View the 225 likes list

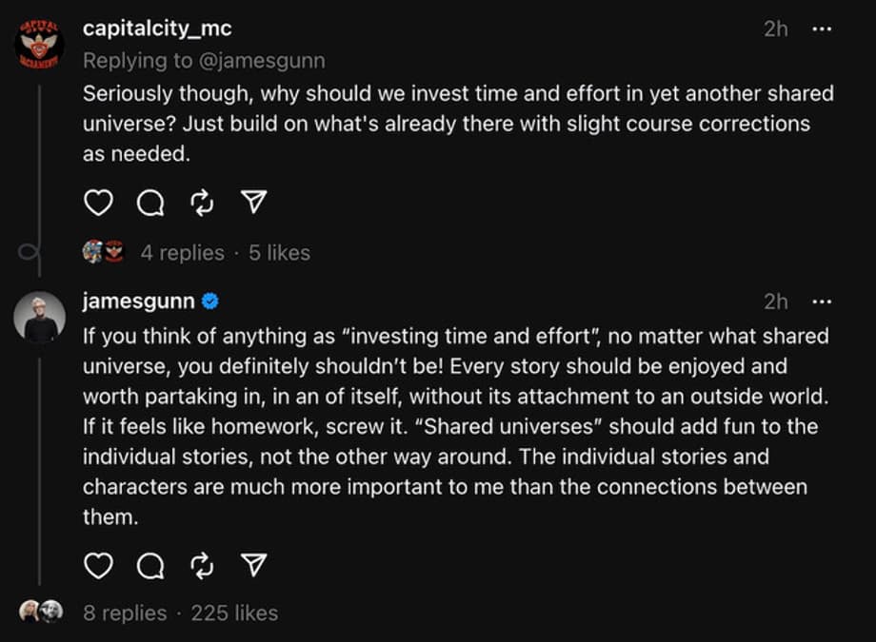[234, 613]
